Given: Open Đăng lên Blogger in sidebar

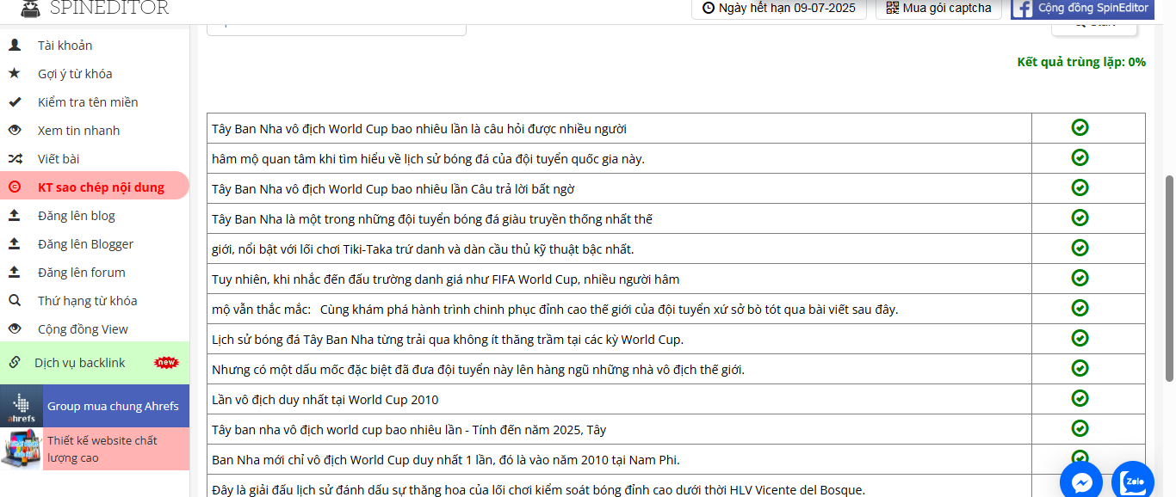Looking at the screenshot, I should coord(95,243).
